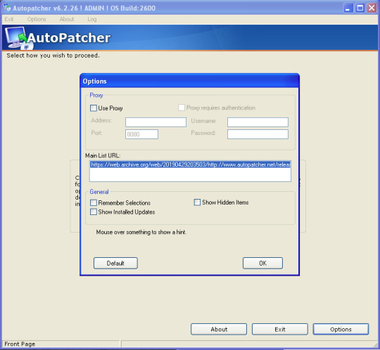Screen dimensions: 380x350
Task: Click the Default button in Options dialog
Action: pyautogui.click(x=115, y=263)
